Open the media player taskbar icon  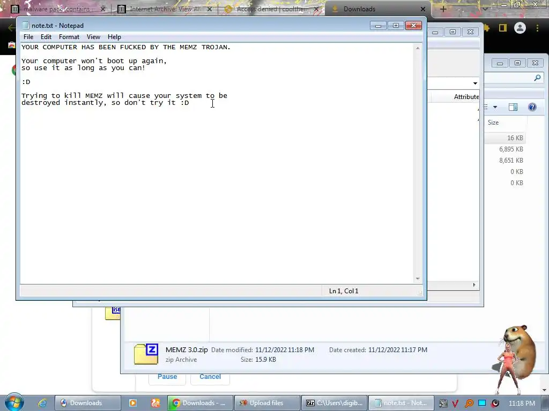coord(133,403)
